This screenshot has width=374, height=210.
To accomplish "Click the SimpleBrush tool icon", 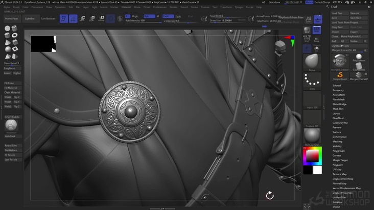I will point(340,76).
